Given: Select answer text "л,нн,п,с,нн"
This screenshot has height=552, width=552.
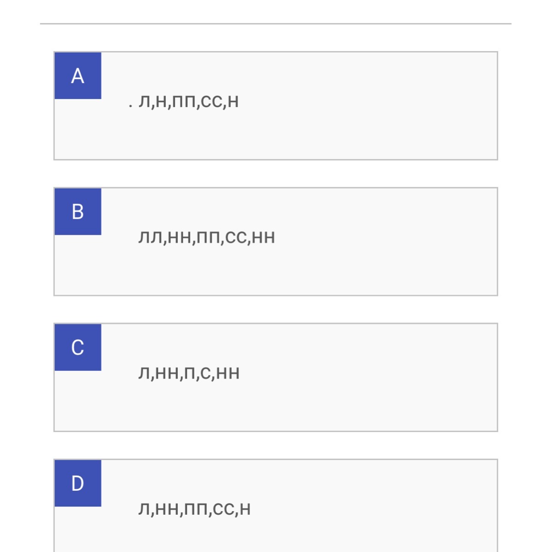Looking at the screenshot, I should 189,373.
